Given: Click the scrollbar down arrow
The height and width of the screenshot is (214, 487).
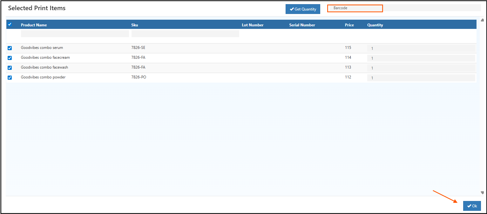Looking at the screenshot, I should pyautogui.click(x=483, y=192).
